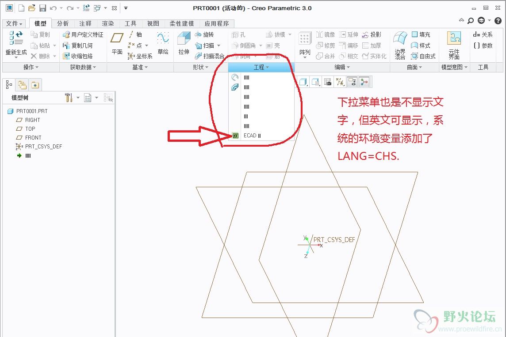Click the Axis (轴) tool

[135, 34]
